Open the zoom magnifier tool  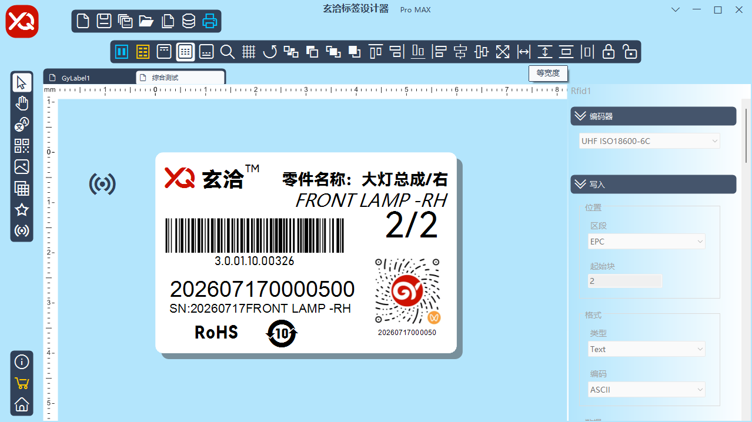click(x=228, y=52)
